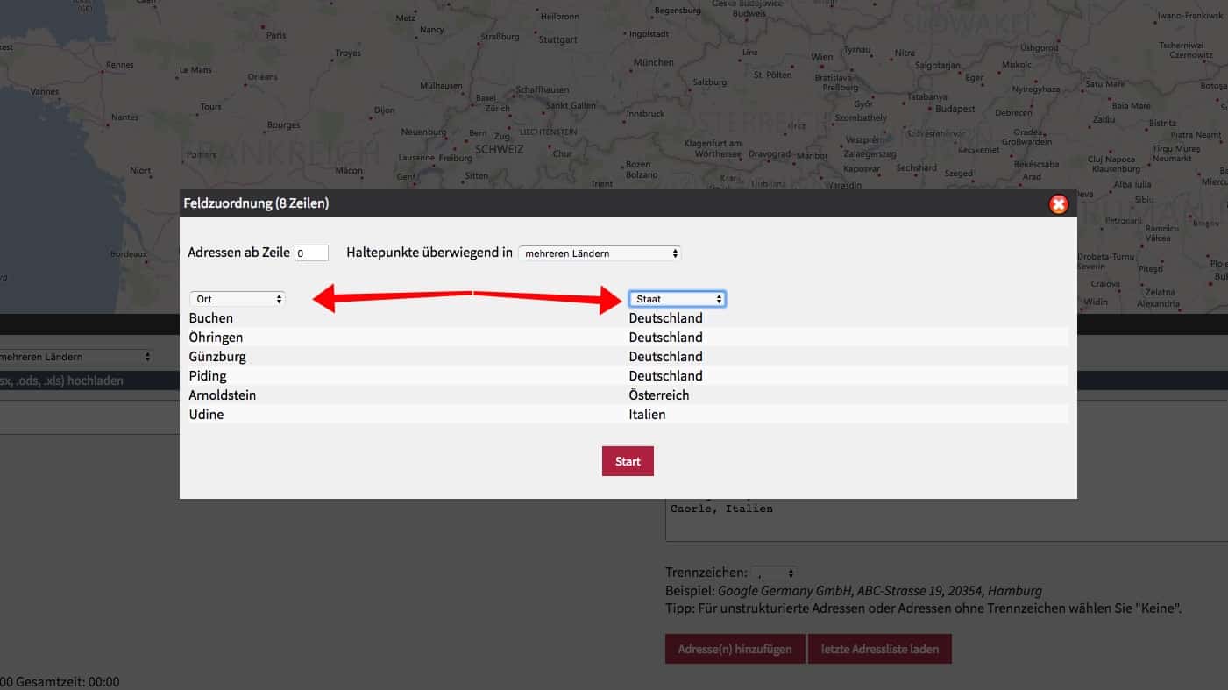Select the Buchen row
Screen dimensions: 1228x690
point(211,318)
